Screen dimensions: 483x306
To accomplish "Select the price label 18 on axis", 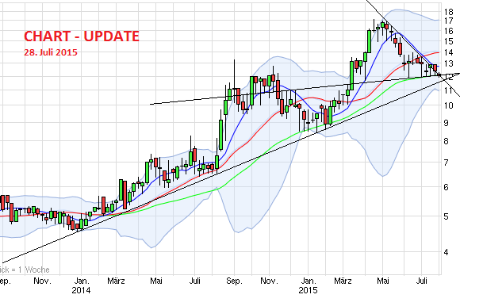I will [449, 12].
